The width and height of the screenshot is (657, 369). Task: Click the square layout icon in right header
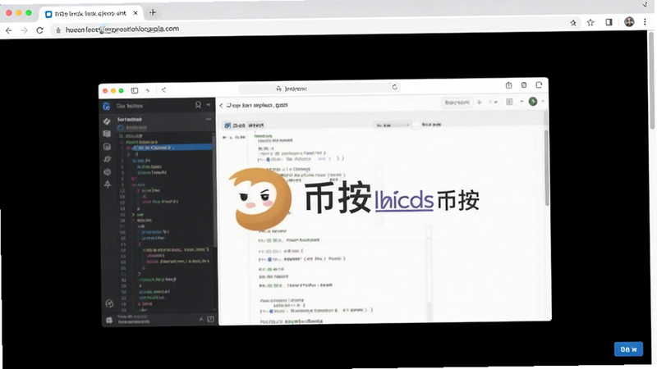pos(509,102)
